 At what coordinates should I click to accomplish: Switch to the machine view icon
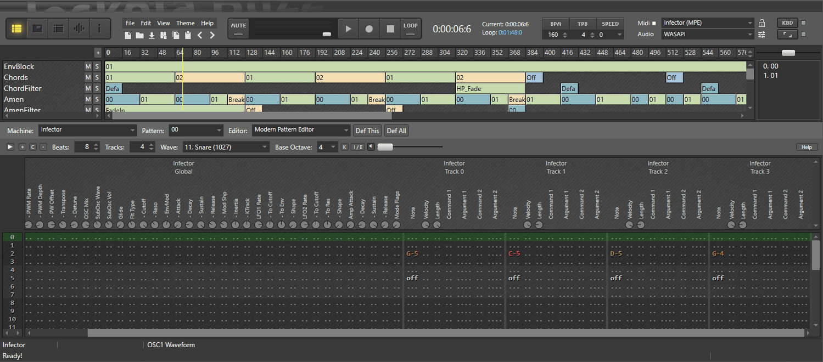point(37,29)
